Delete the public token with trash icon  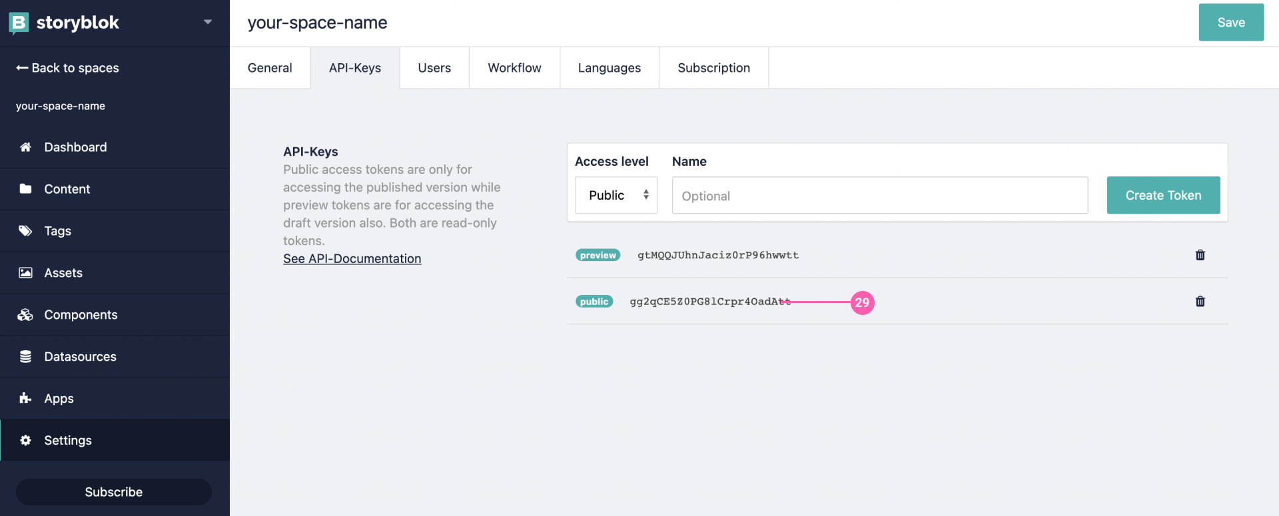coord(1200,302)
